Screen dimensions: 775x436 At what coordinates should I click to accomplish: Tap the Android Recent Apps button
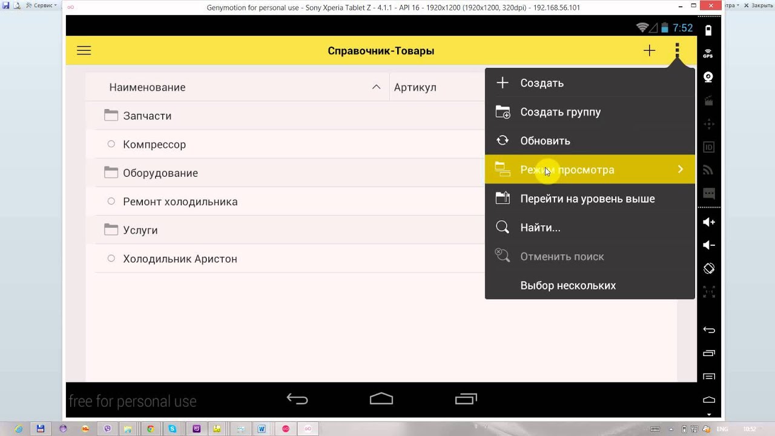click(466, 399)
